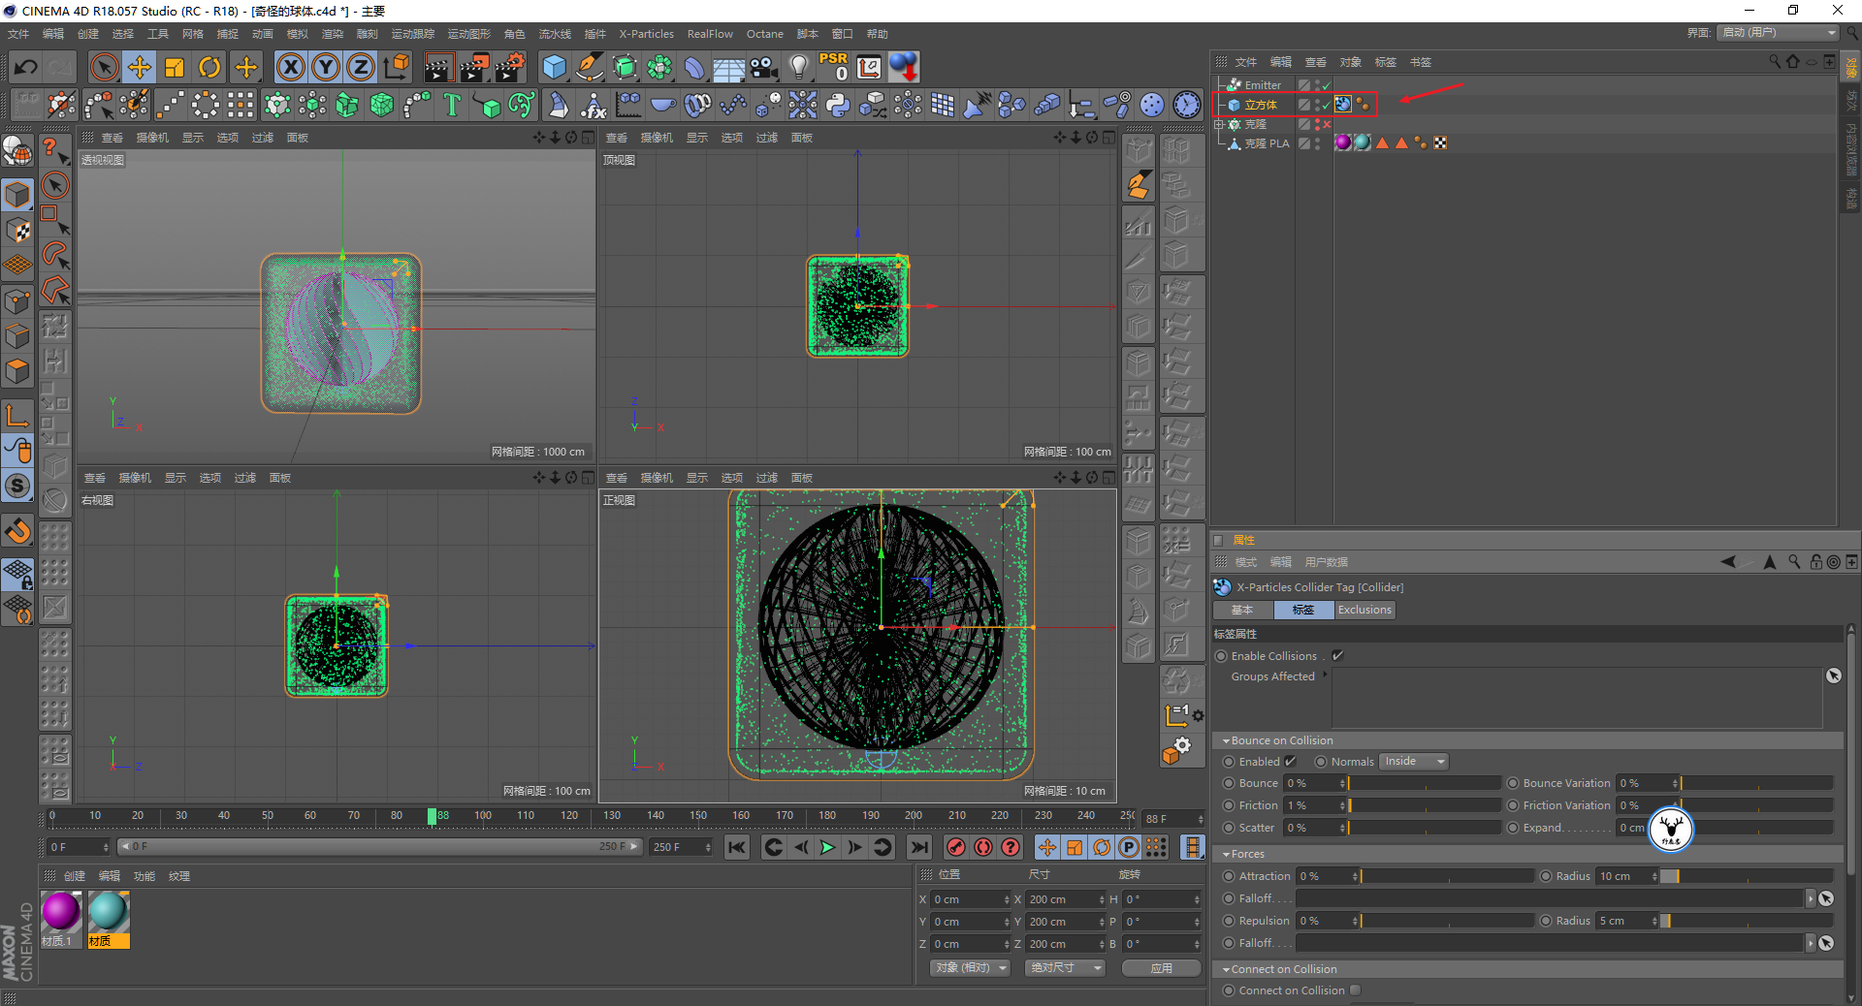Adjust the Bounce percentage slider
The image size is (1862, 1006).
(x=1424, y=783)
